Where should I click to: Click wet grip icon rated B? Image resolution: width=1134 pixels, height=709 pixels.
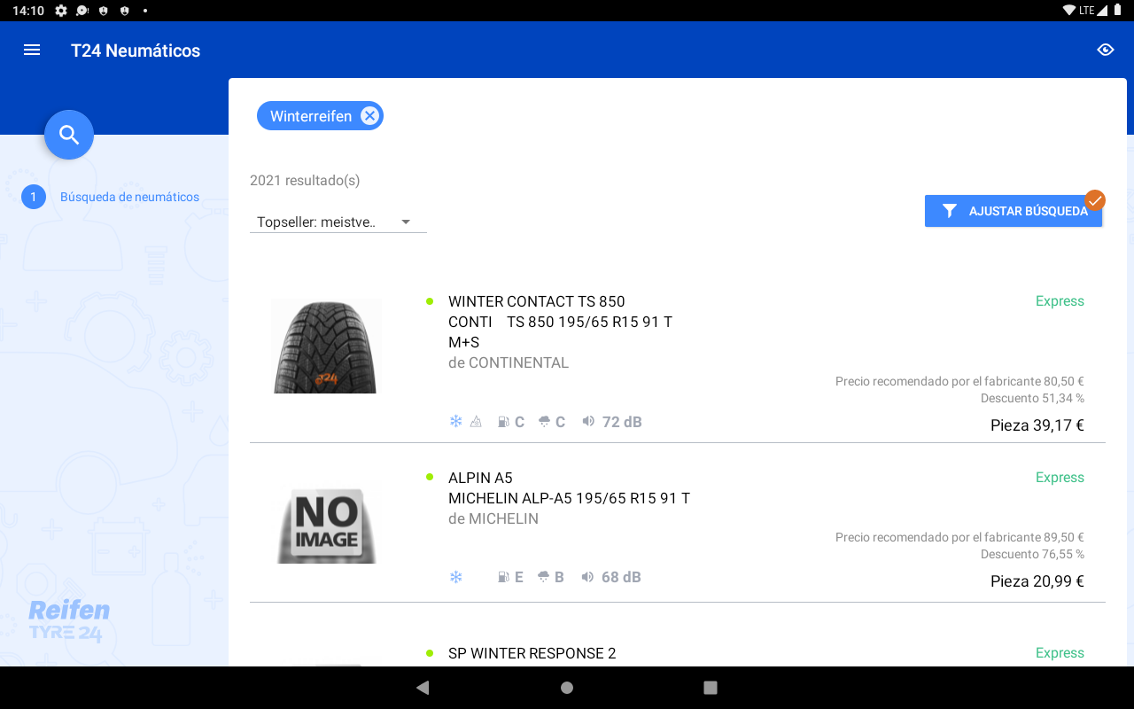[x=544, y=577]
